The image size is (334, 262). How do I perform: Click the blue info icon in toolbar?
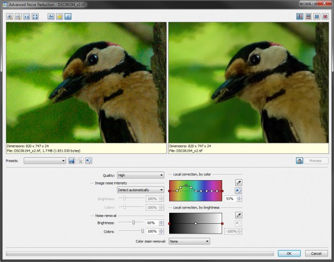68,16
